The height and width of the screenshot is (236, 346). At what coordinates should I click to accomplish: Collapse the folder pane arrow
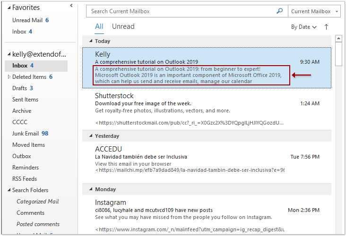point(71,6)
